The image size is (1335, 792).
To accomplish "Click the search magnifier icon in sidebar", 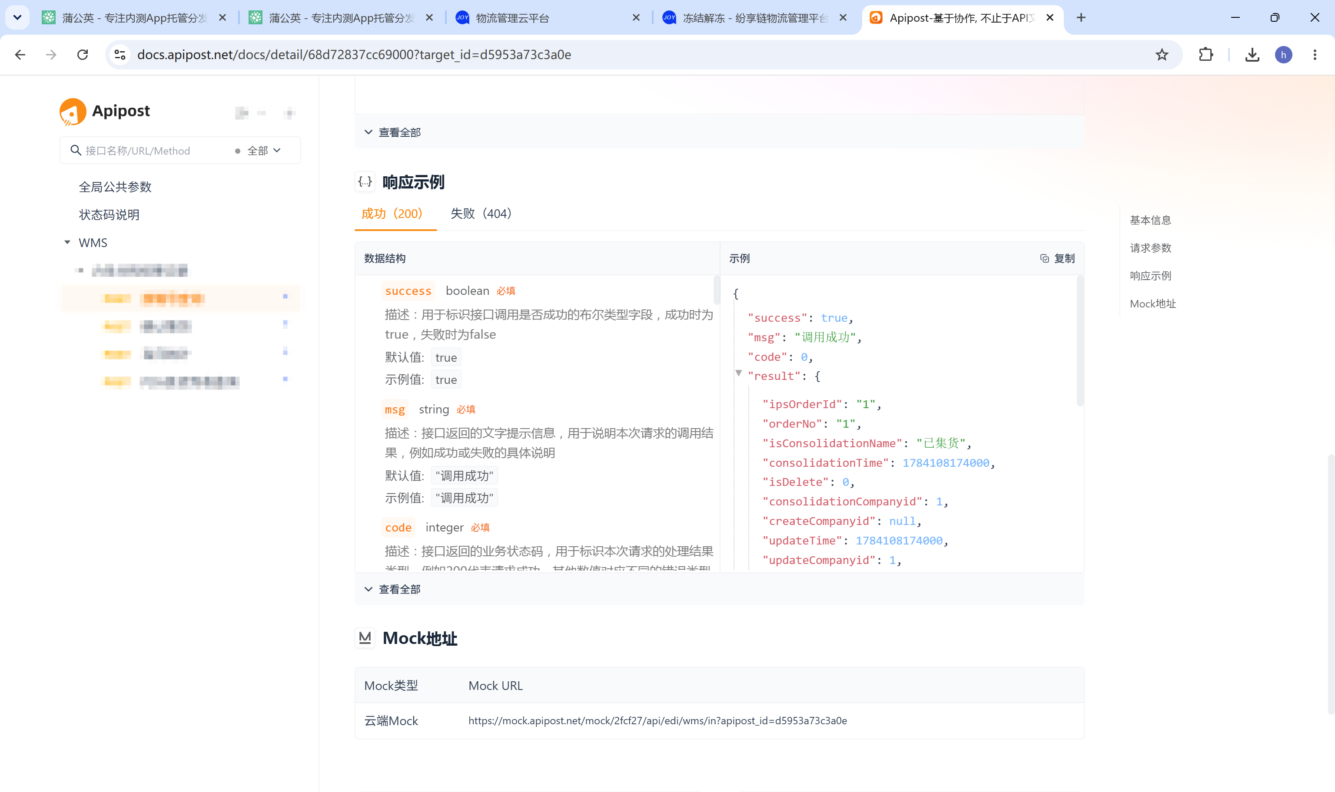I will [76, 151].
